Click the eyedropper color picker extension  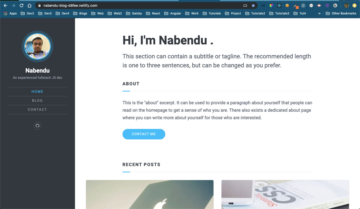tap(295, 6)
